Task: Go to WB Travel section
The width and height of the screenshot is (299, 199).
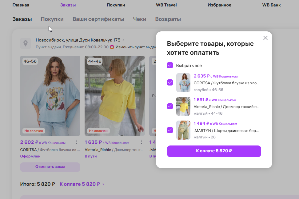Action: tap(166, 5)
